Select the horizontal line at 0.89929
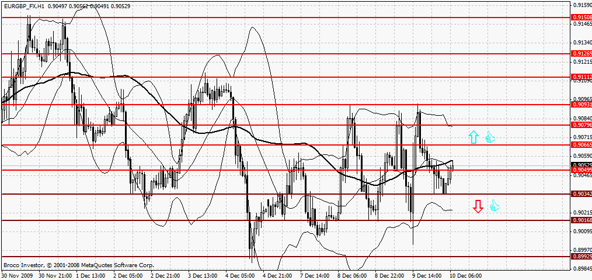The height and width of the screenshot is (280, 592). [285, 256]
